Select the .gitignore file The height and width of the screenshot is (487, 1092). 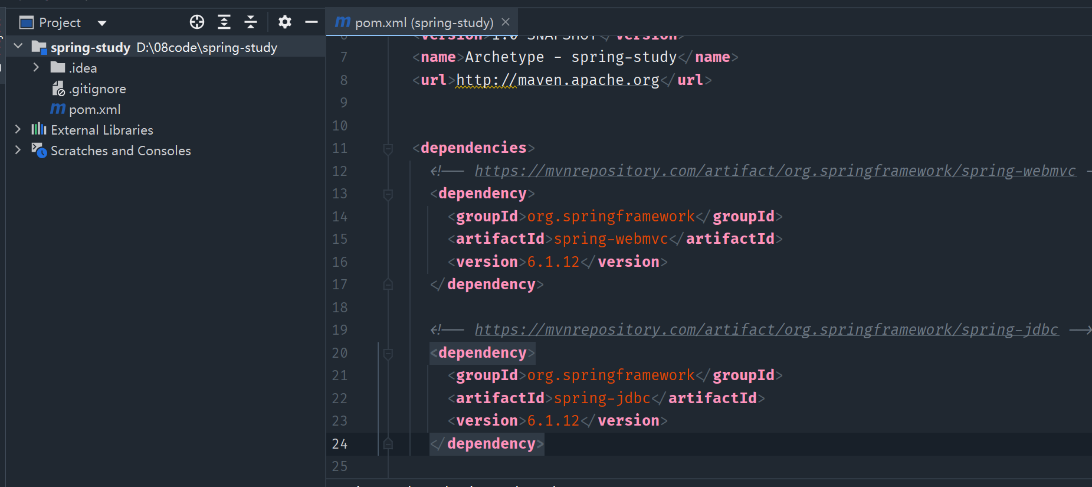coord(165,89)
